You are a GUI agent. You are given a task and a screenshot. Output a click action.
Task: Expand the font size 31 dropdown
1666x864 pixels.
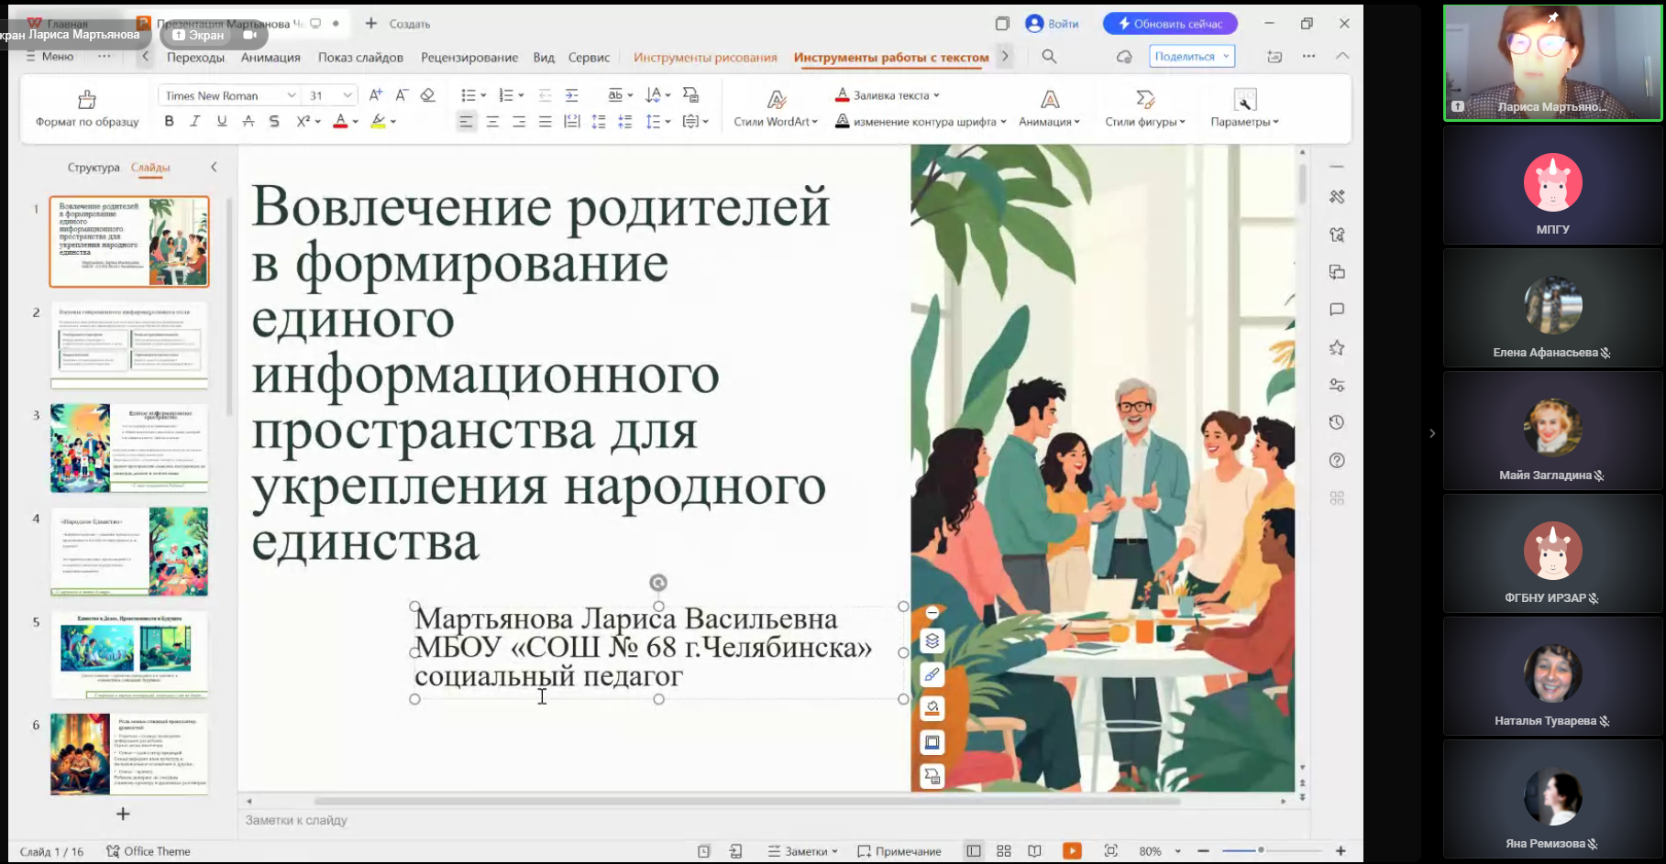pos(346,94)
